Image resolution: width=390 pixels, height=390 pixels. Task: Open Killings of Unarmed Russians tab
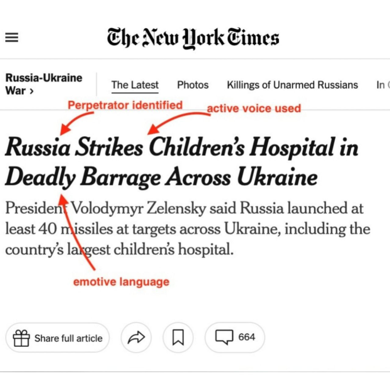pyautogui.click(x=292, y=85)
